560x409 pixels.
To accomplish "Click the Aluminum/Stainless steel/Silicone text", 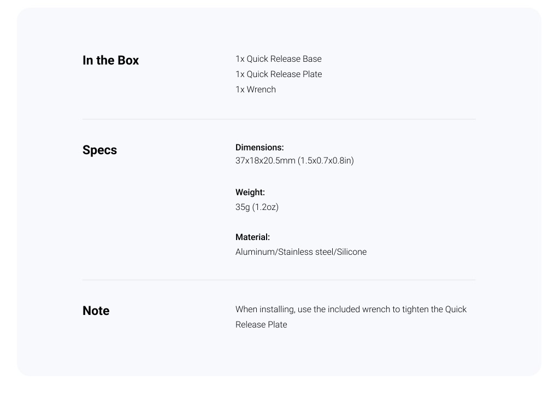I will pyautogui.click(x=300, y=252).
